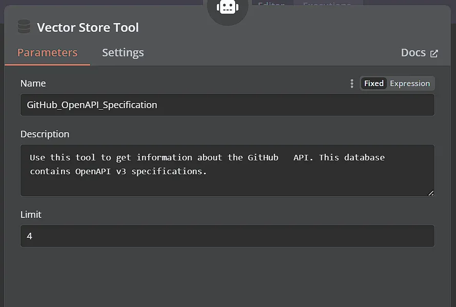Click the Limit field label
The width and height of the screenshot is (456, 307).
click(x=30, y=214)
